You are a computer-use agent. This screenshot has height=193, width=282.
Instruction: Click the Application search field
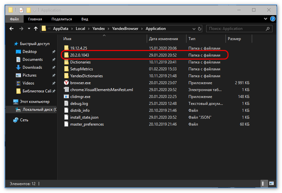(236, 29)
